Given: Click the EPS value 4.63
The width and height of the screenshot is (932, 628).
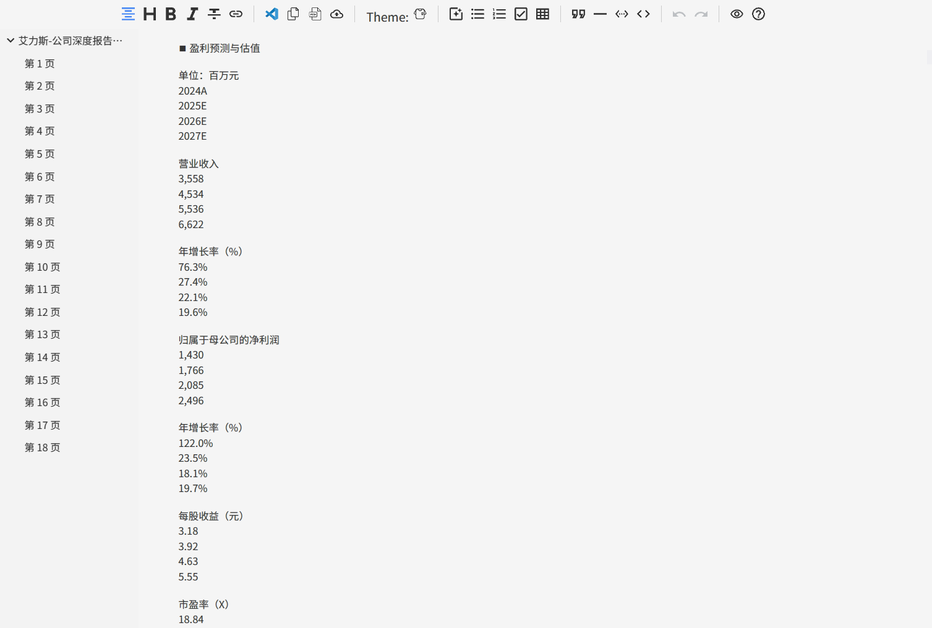Looking at the screenshot, I should point(189,561).
